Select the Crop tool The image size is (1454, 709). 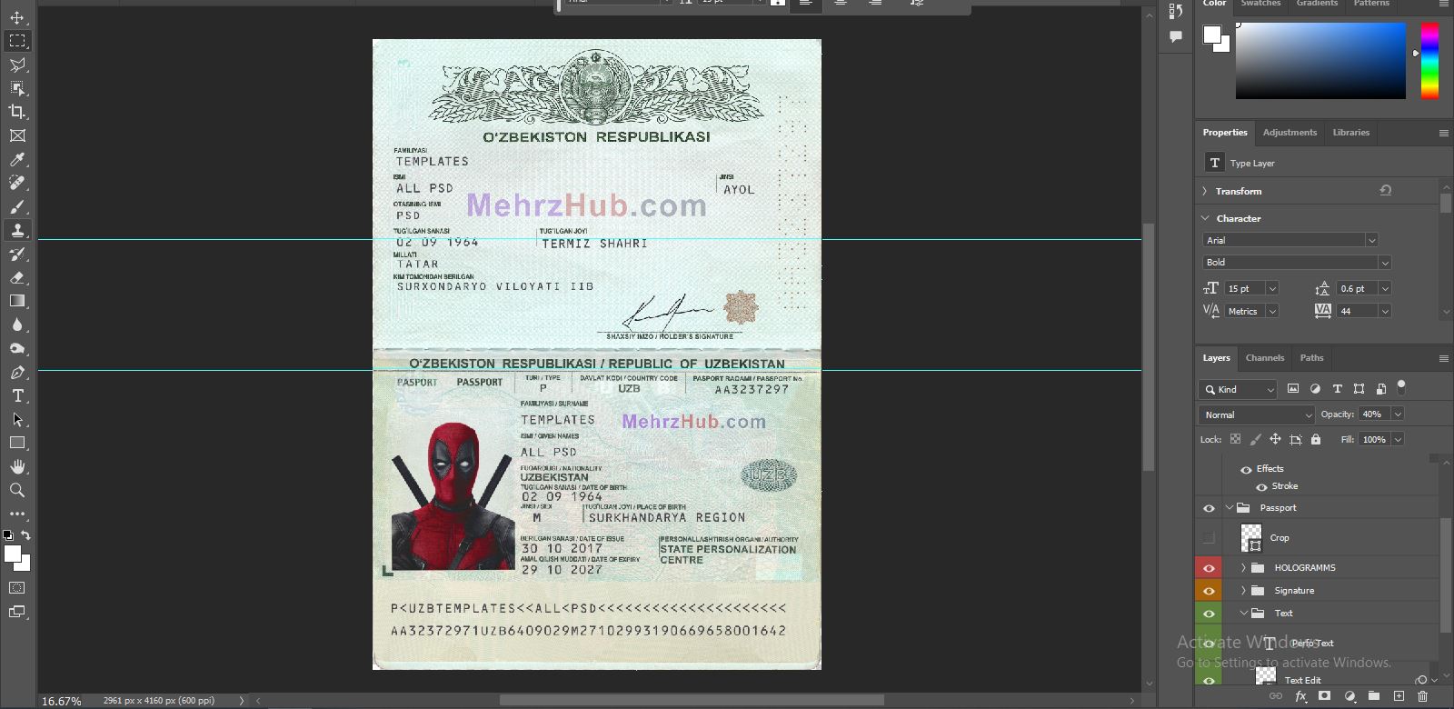pyautogui.click(x=17, y=112)
